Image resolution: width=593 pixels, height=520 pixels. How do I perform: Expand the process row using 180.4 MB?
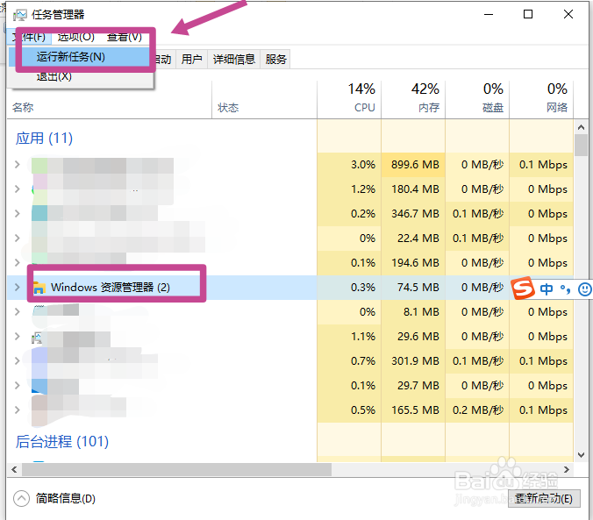point(17,189)
